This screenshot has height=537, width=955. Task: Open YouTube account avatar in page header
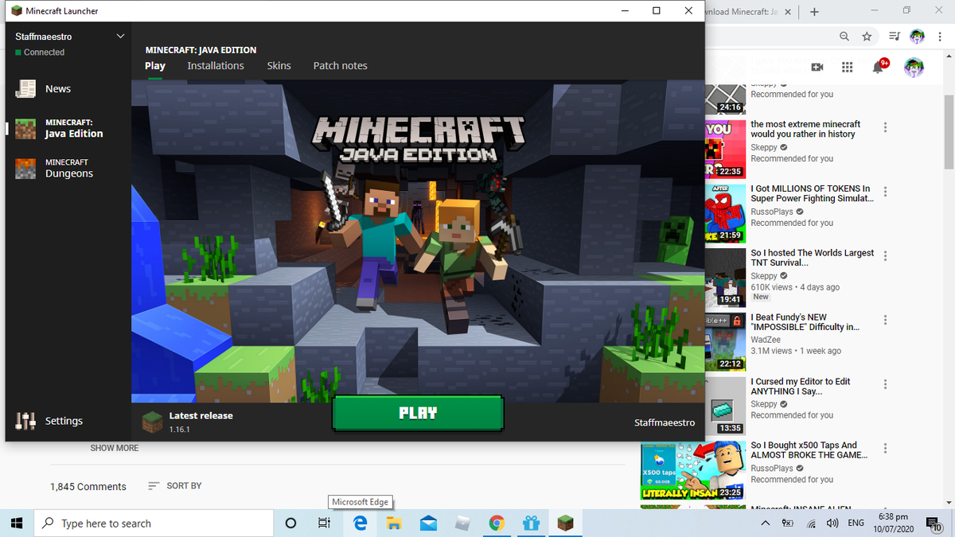tap(914, 68)
